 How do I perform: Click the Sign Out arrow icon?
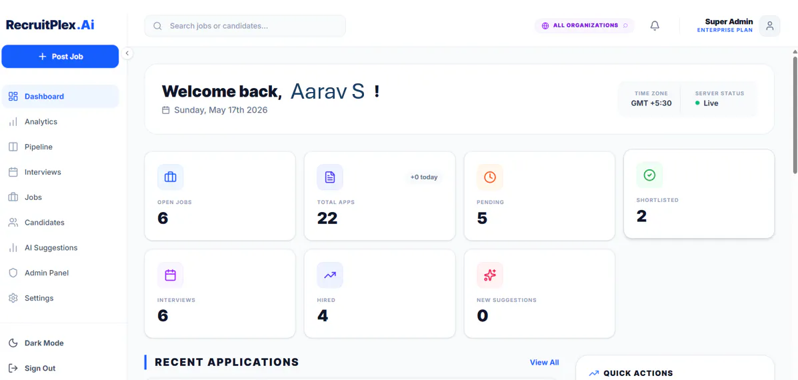click(x=13, y=368)
